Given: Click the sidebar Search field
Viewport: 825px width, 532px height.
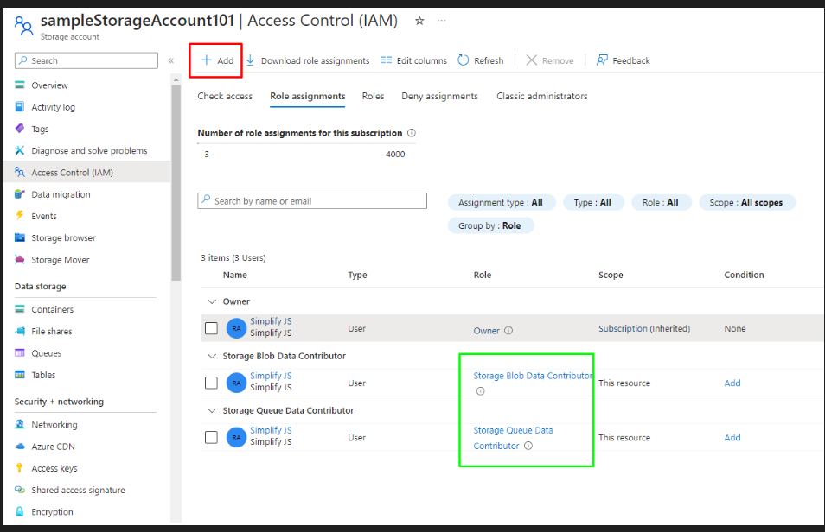Looking at the screenshot, I should click(86, 60).
